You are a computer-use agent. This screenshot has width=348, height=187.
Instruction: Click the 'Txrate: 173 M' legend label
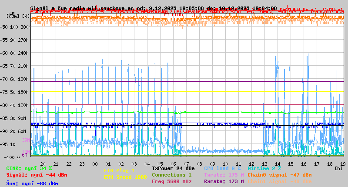224,175
